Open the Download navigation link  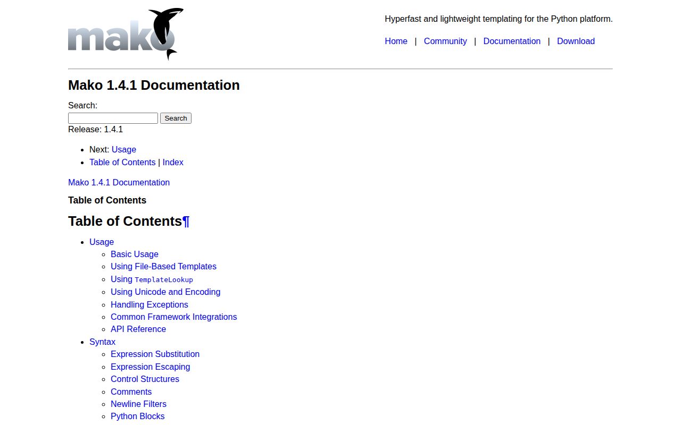click(x=576, y=41)
